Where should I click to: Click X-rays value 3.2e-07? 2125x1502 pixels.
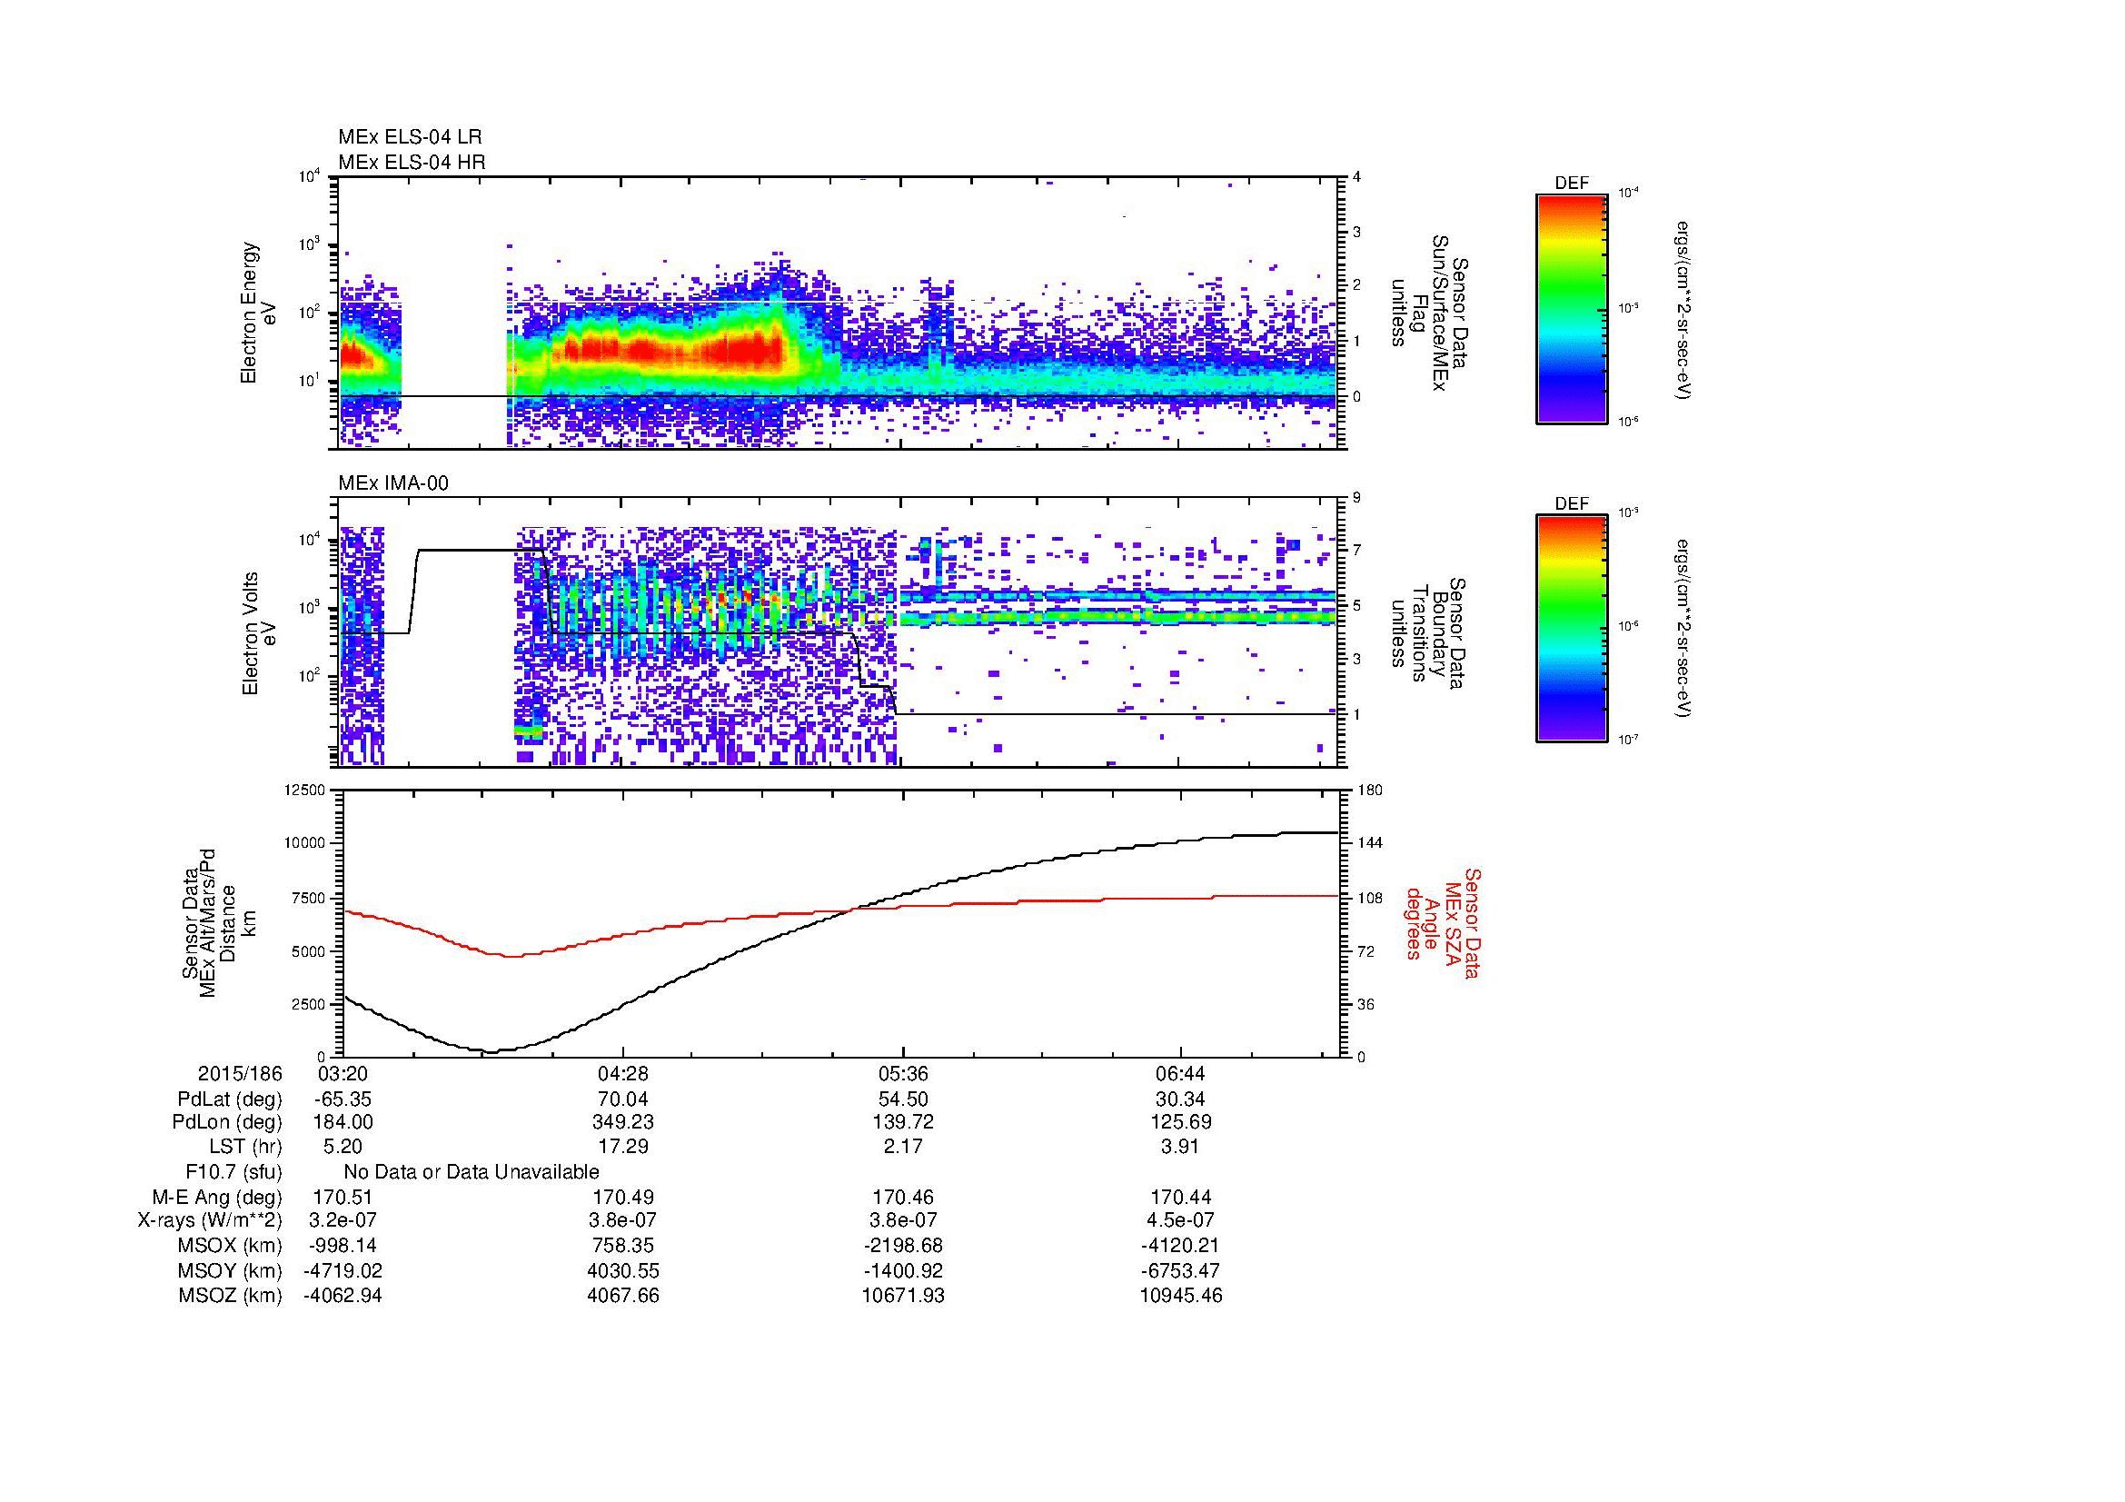click(343, 1221)
